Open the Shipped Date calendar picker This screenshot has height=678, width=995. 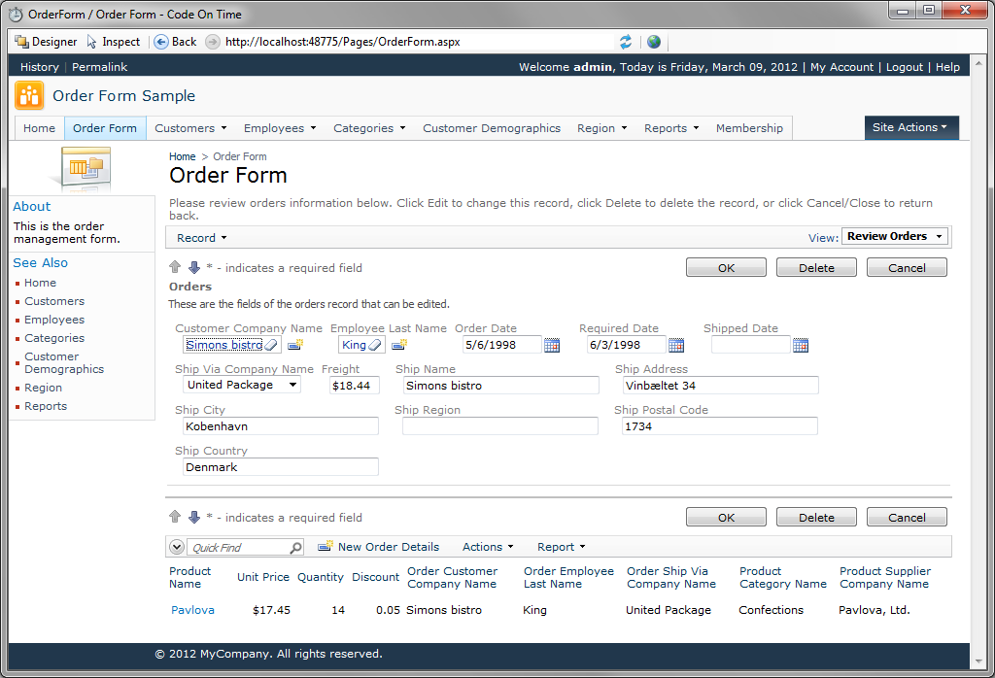coord(801,345)
